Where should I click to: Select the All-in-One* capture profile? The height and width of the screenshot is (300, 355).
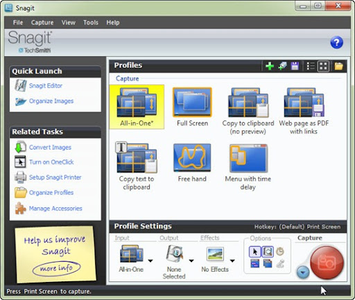137,107
